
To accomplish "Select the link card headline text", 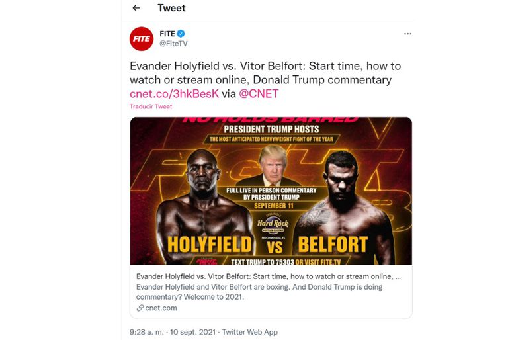I will pos(268,276).
